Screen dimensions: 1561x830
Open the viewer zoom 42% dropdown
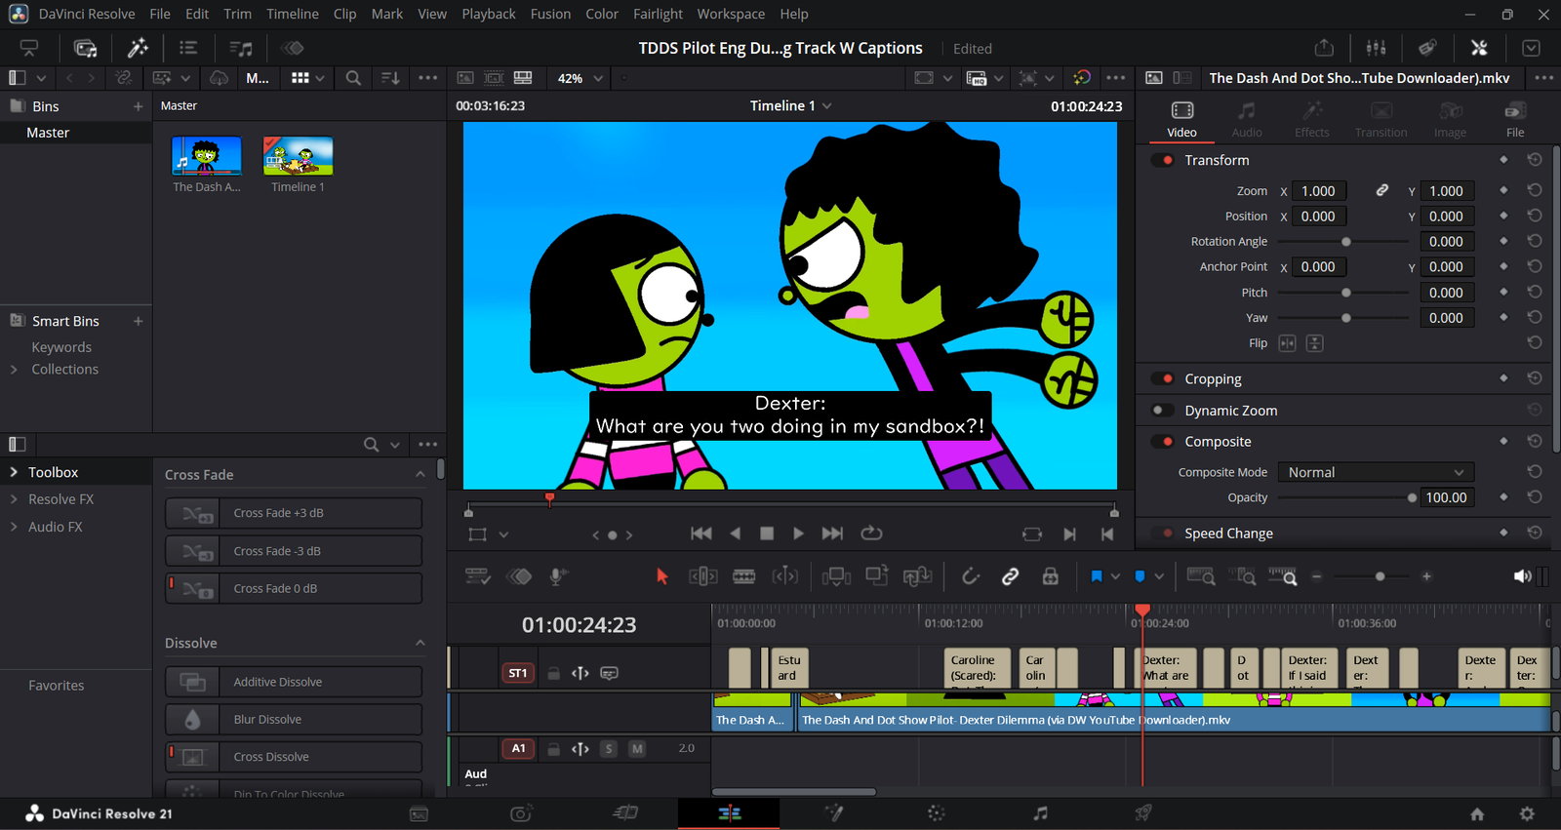coord(580,78)
